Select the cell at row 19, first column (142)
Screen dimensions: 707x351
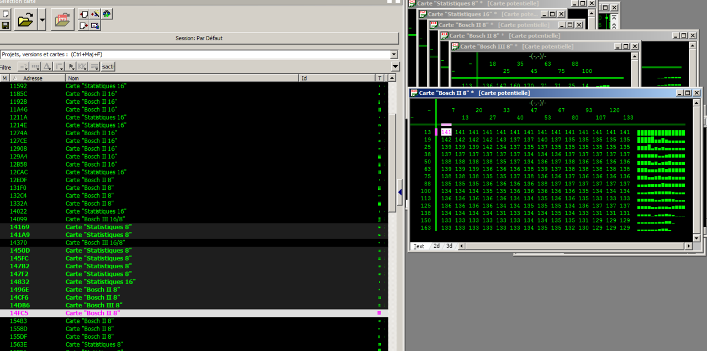coord(446,140)
